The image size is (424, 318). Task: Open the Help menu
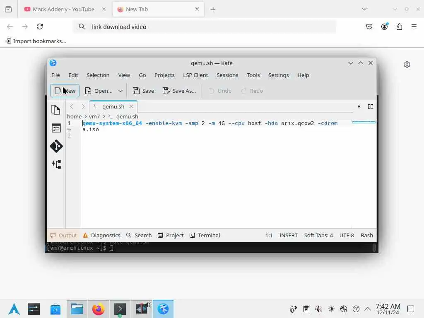(x=303, y=75)
